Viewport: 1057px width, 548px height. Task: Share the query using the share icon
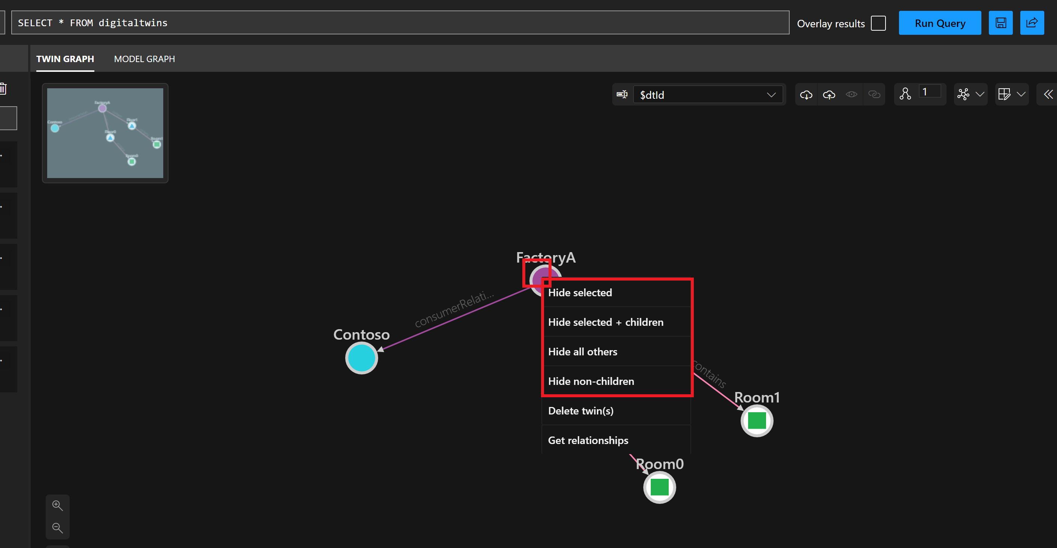pyautogui.click(x=1032, y=22)
